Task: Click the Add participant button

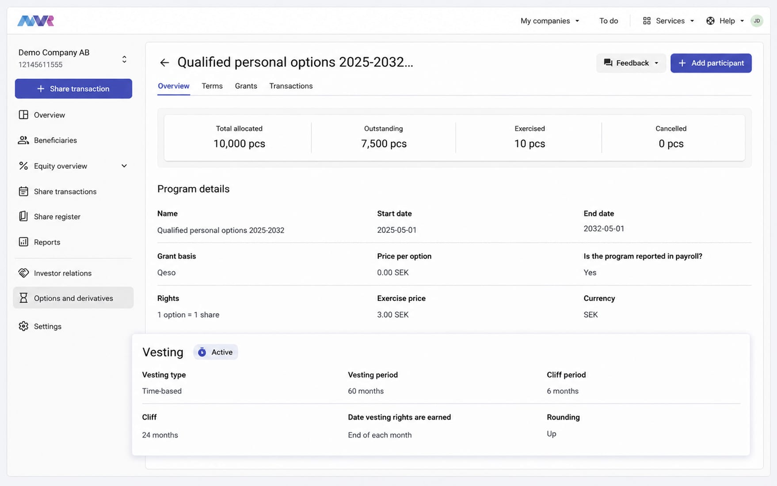Action: pos(711,63)
